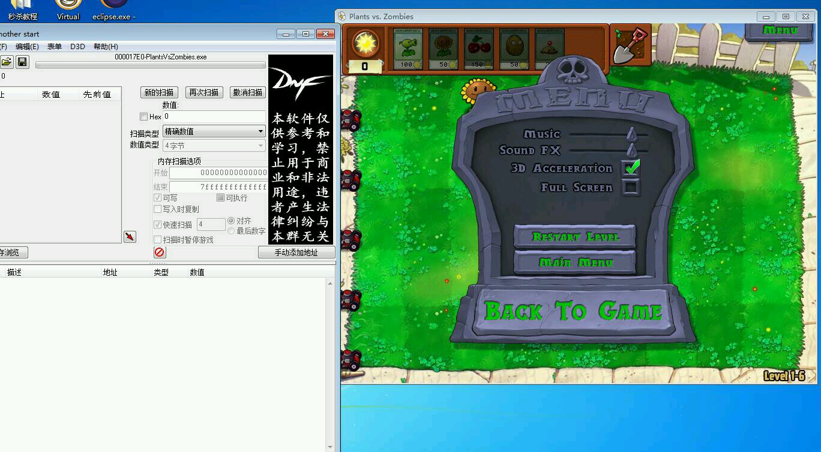The width and height of the screenshot is (821, 452).
Task: Toggle the 可执行 (executable) checkbox
Action: tap(220, 198)
